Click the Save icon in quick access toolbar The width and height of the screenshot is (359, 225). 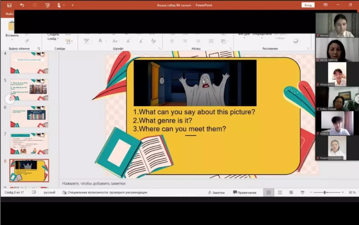9,5
